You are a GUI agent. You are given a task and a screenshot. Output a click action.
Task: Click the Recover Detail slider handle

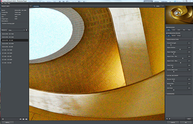point(174,81)
